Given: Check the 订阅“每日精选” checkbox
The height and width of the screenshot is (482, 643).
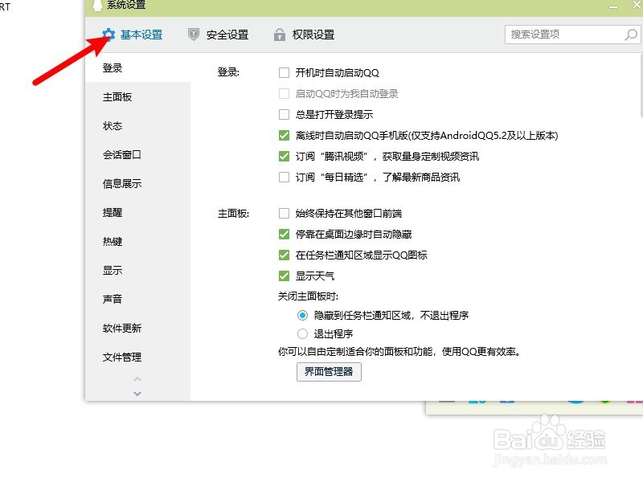Looking at the screenshot, I should (x=284, y=177).
